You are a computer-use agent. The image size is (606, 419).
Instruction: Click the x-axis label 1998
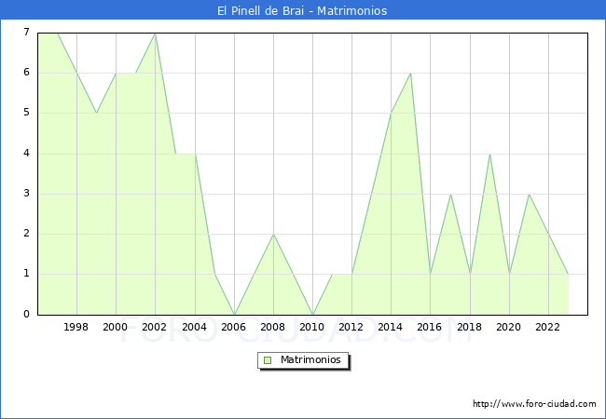(76, 327)
